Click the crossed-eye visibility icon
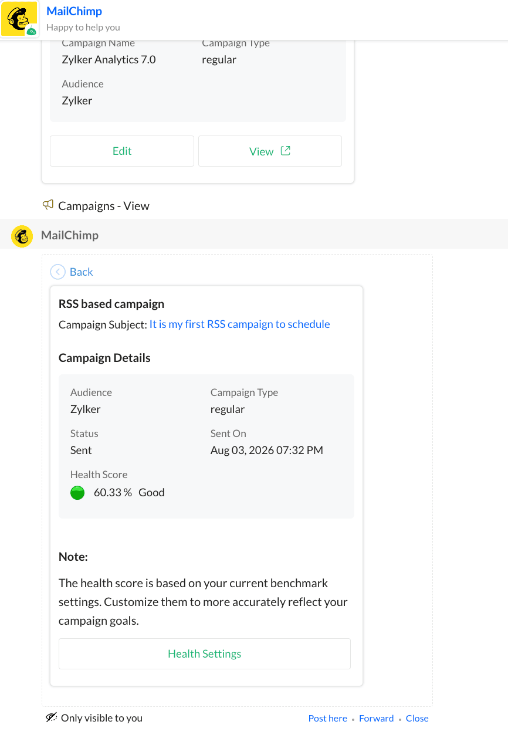The image size is (508, 745). point(51,717)
